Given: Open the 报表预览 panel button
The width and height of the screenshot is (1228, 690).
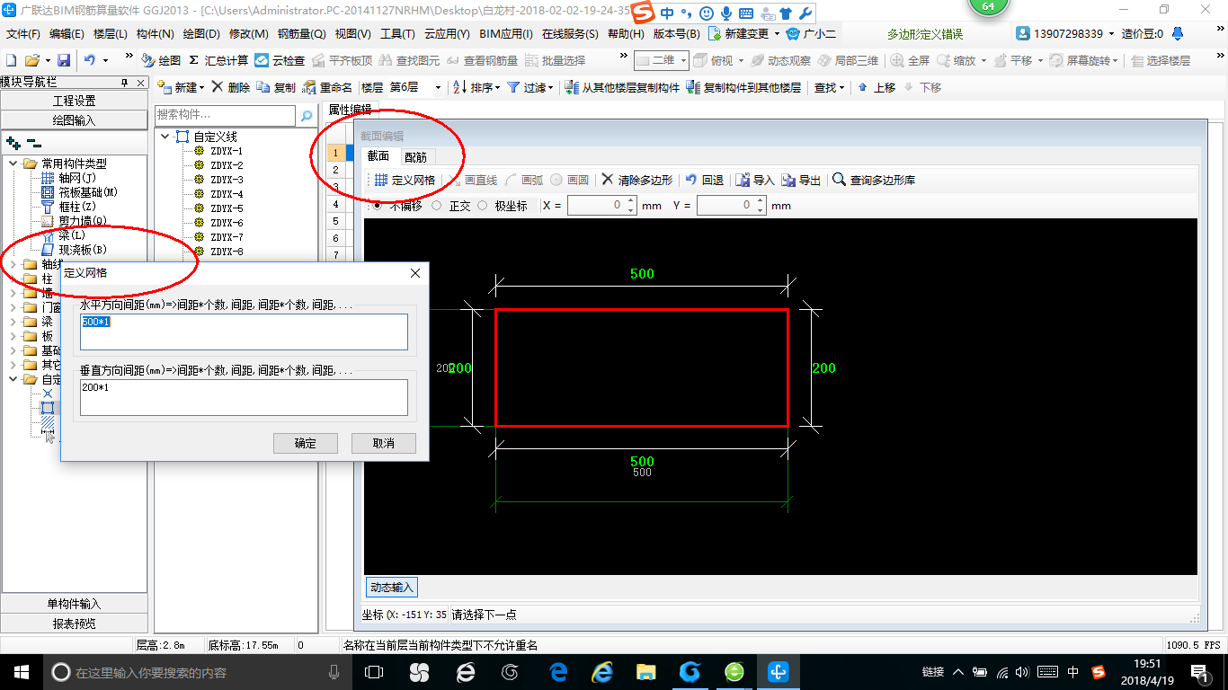Looking at the screenshot, I should [x=74, y=624].
